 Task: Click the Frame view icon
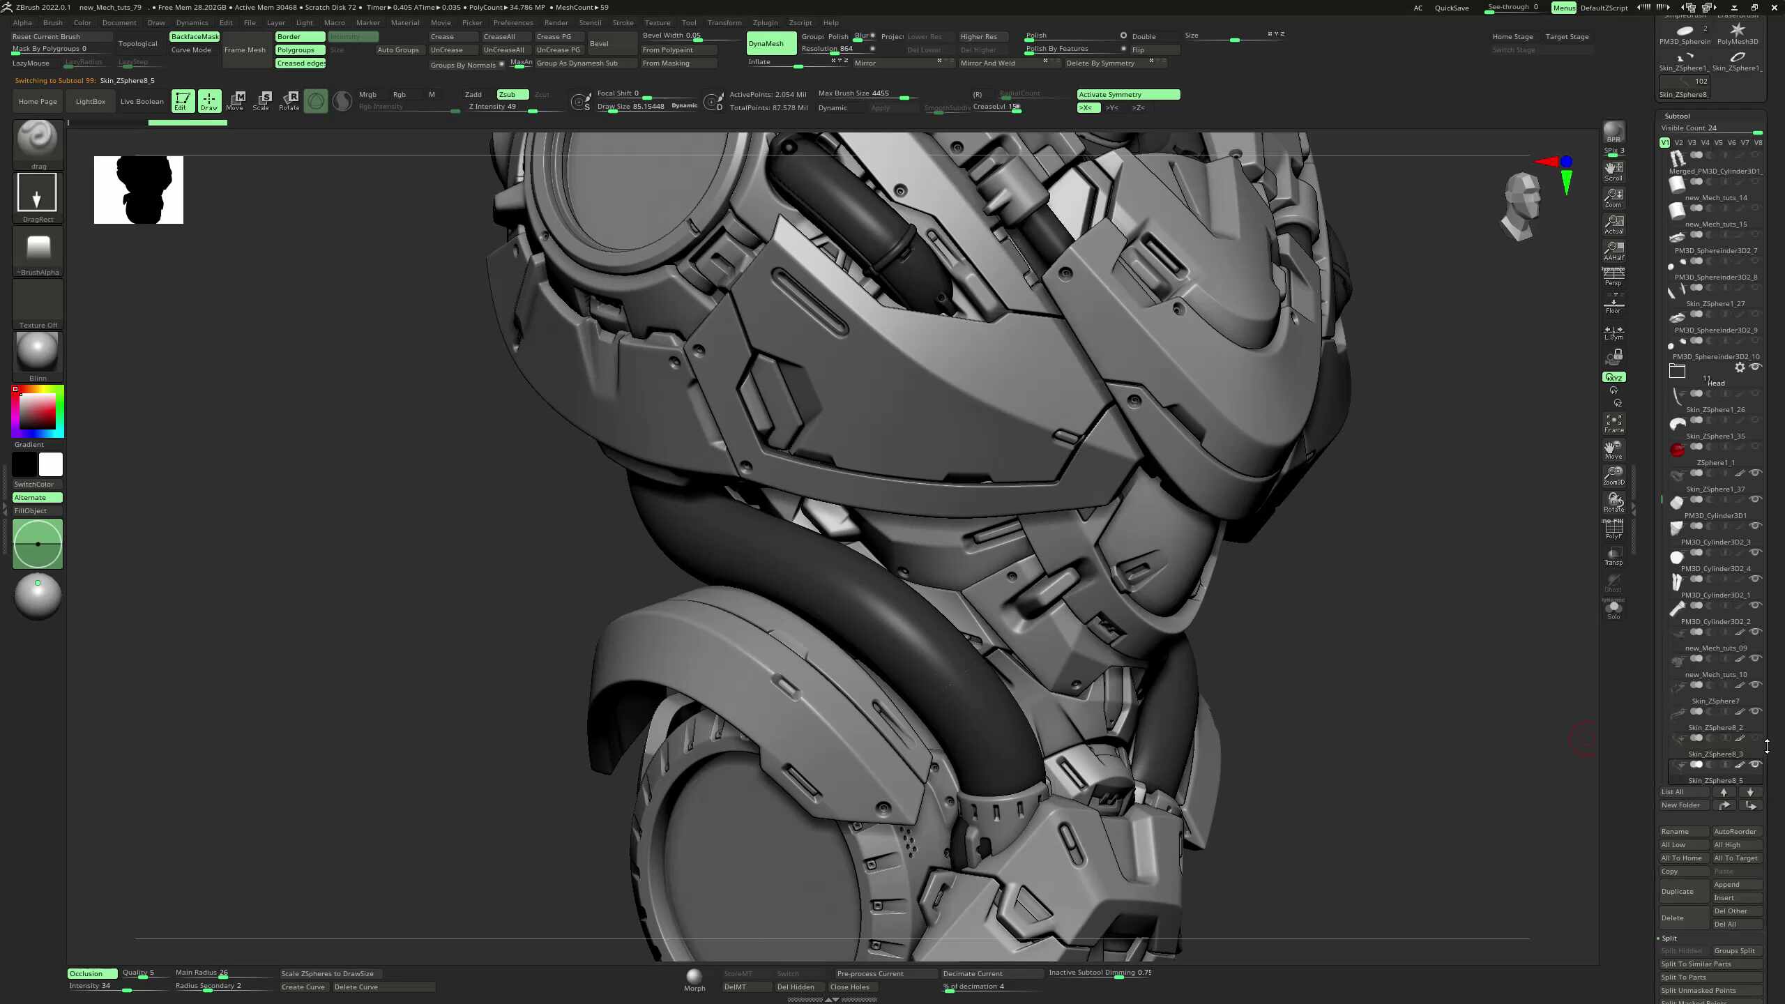coord(1613,423)
